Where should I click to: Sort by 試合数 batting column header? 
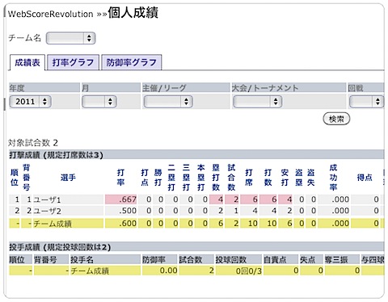tap(231, 178)
